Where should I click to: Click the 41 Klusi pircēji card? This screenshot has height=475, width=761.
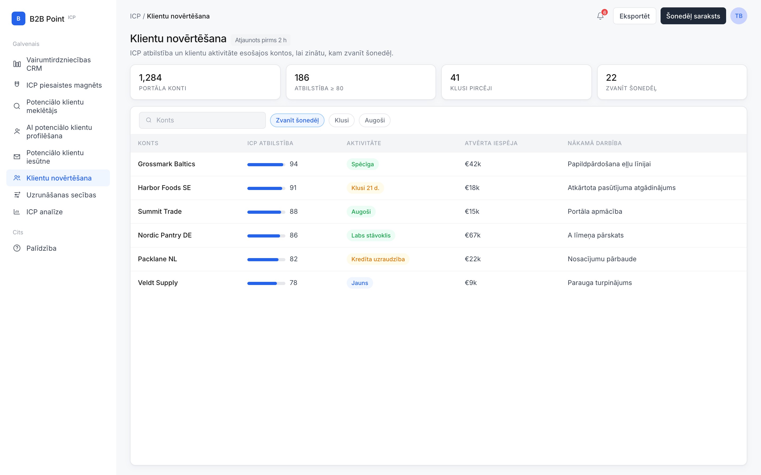(x=516, y=82)
